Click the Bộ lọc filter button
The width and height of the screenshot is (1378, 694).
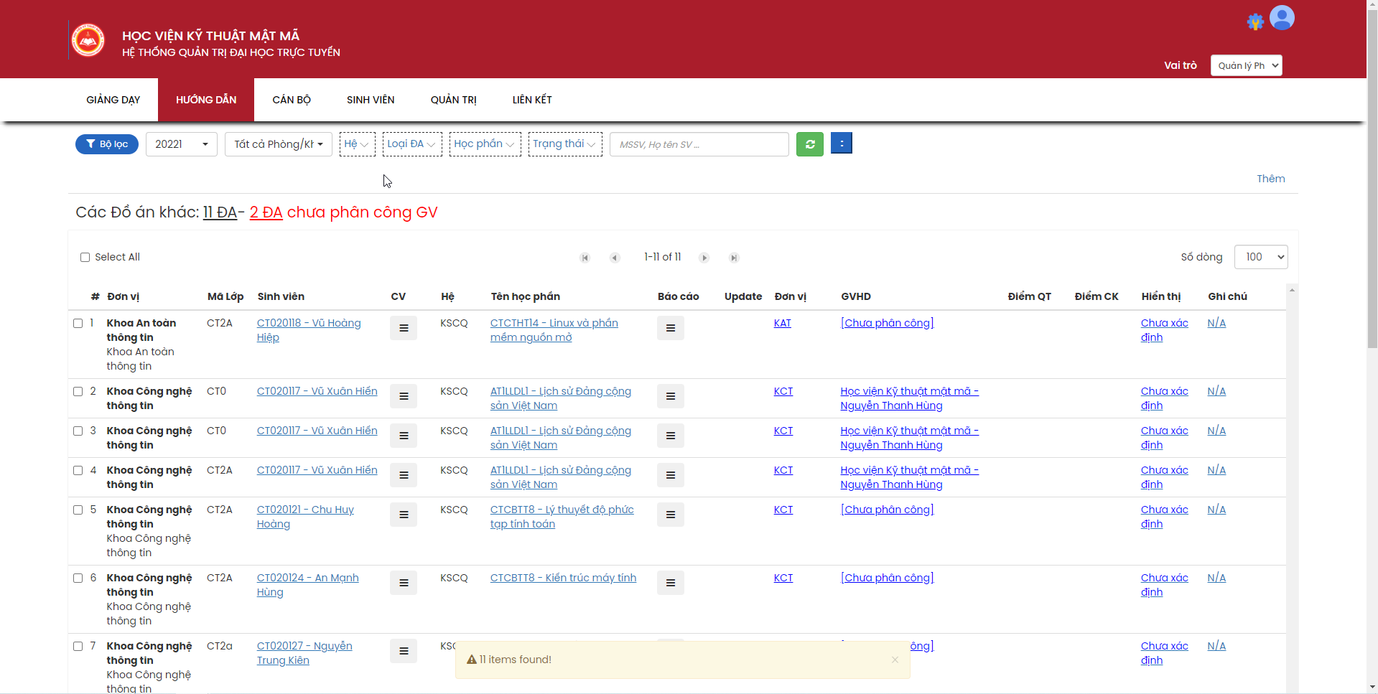(107, 144)
